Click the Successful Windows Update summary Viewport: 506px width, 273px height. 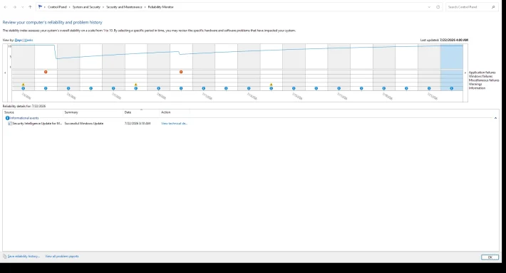(84, 124)
